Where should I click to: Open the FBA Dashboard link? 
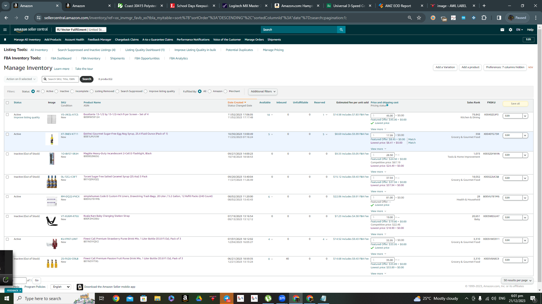click(61, 59)
